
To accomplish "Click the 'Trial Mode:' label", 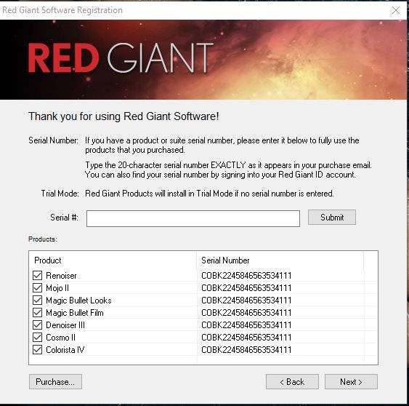I will click(x=60, y=194).
